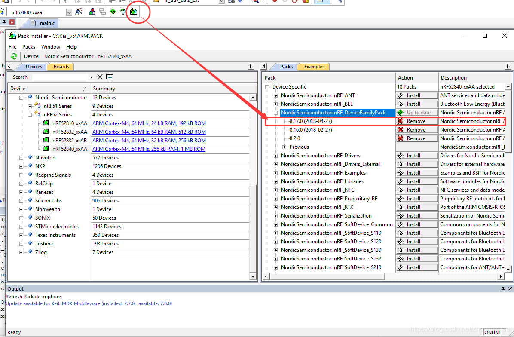Image resolution: width=514 pixels, height=337 pixels.
Task: Select the Devices tab
Action: [34, 67]
